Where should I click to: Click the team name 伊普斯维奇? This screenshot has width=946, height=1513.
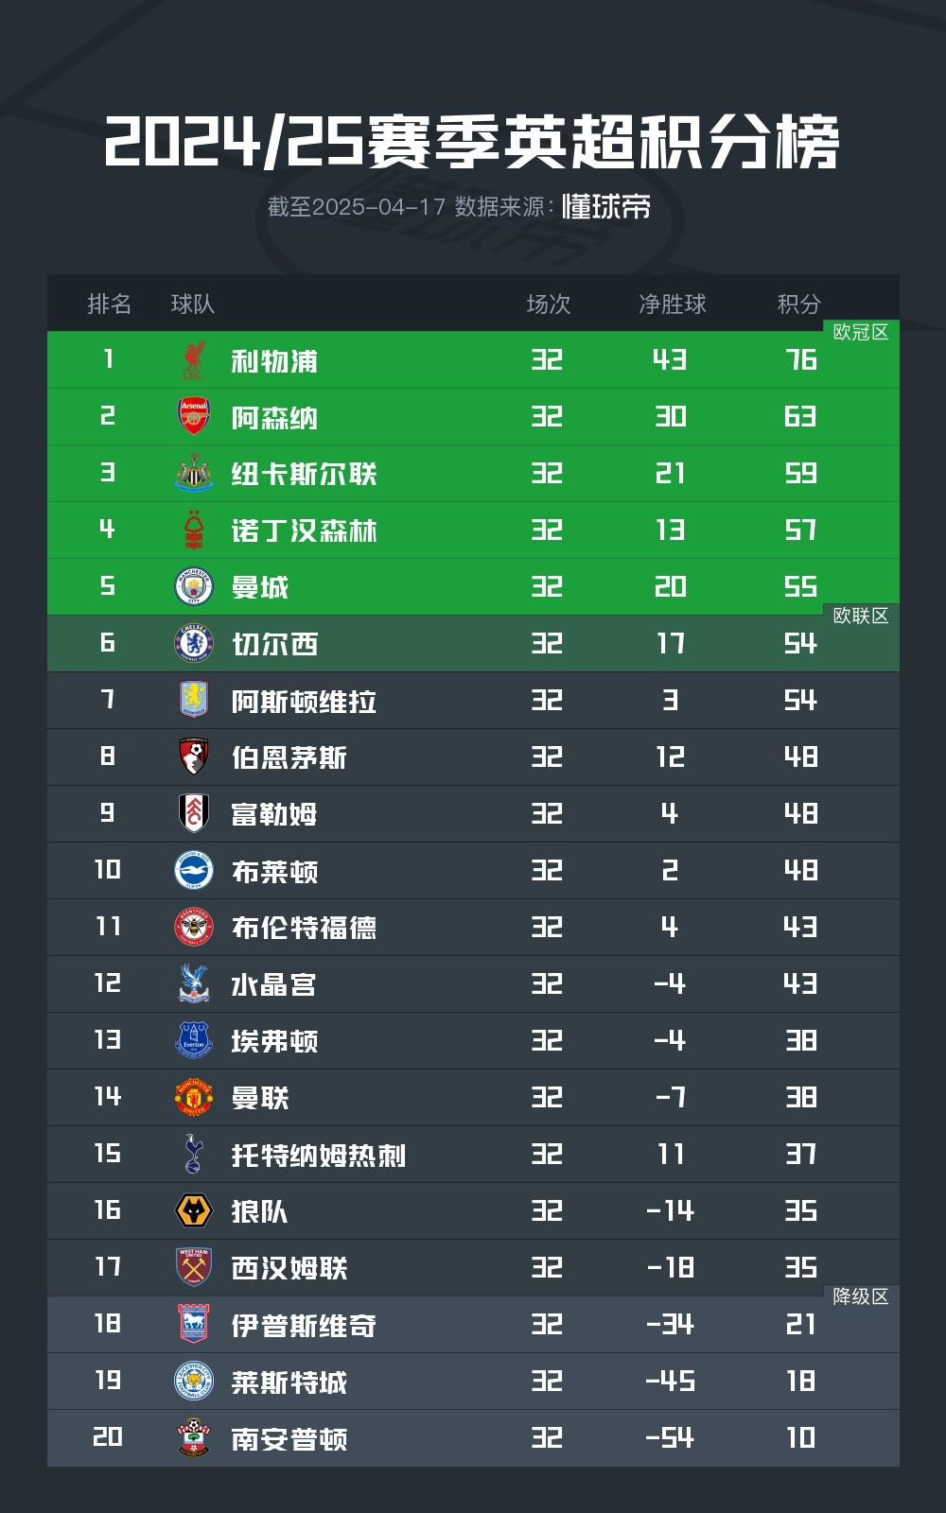(304, 1325)
